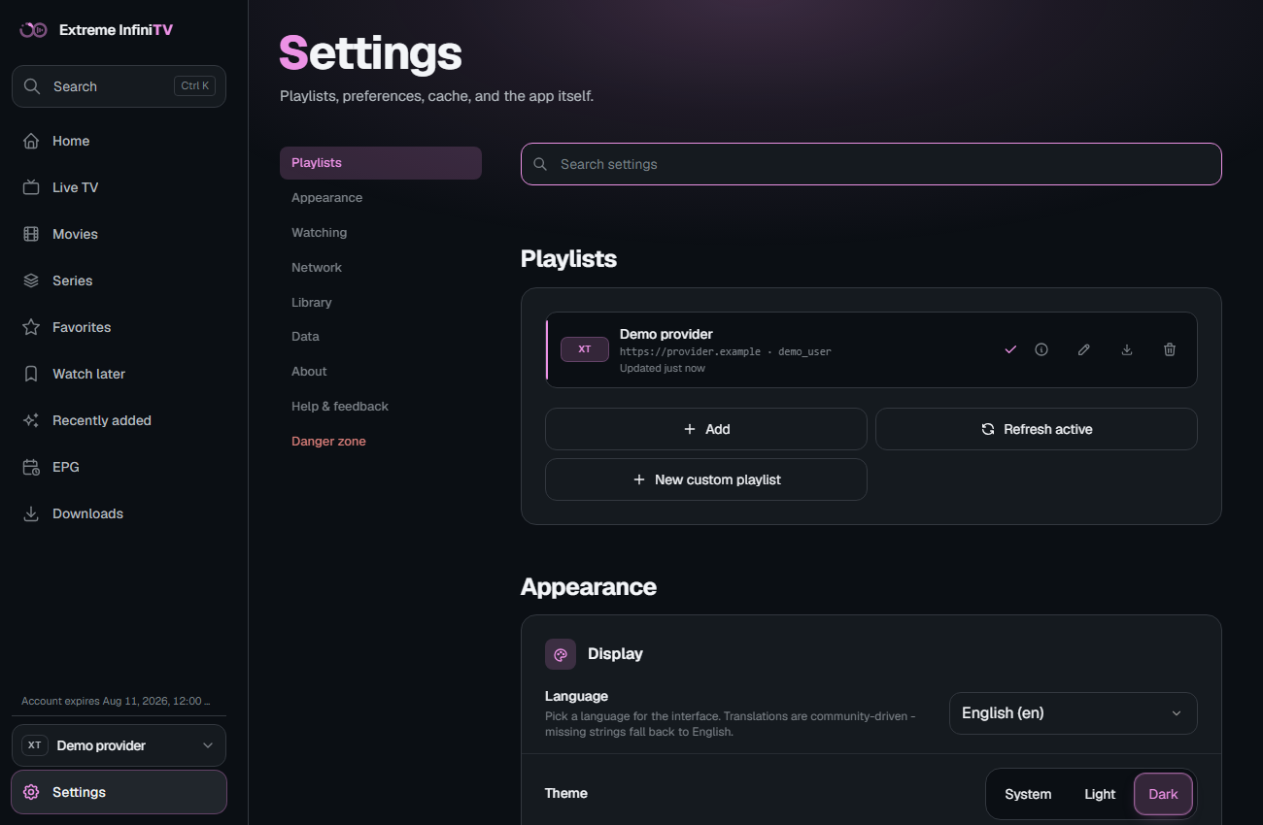This screenshot has width=1263, height=825.
Task: Click New custom playlist button
Action: pos(706,479)
